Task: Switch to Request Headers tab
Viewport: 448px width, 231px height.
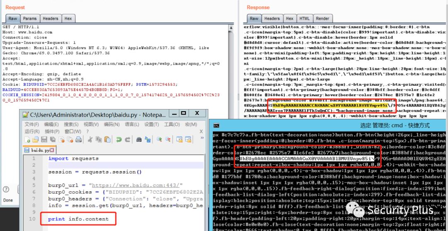Action: [50, 19]
